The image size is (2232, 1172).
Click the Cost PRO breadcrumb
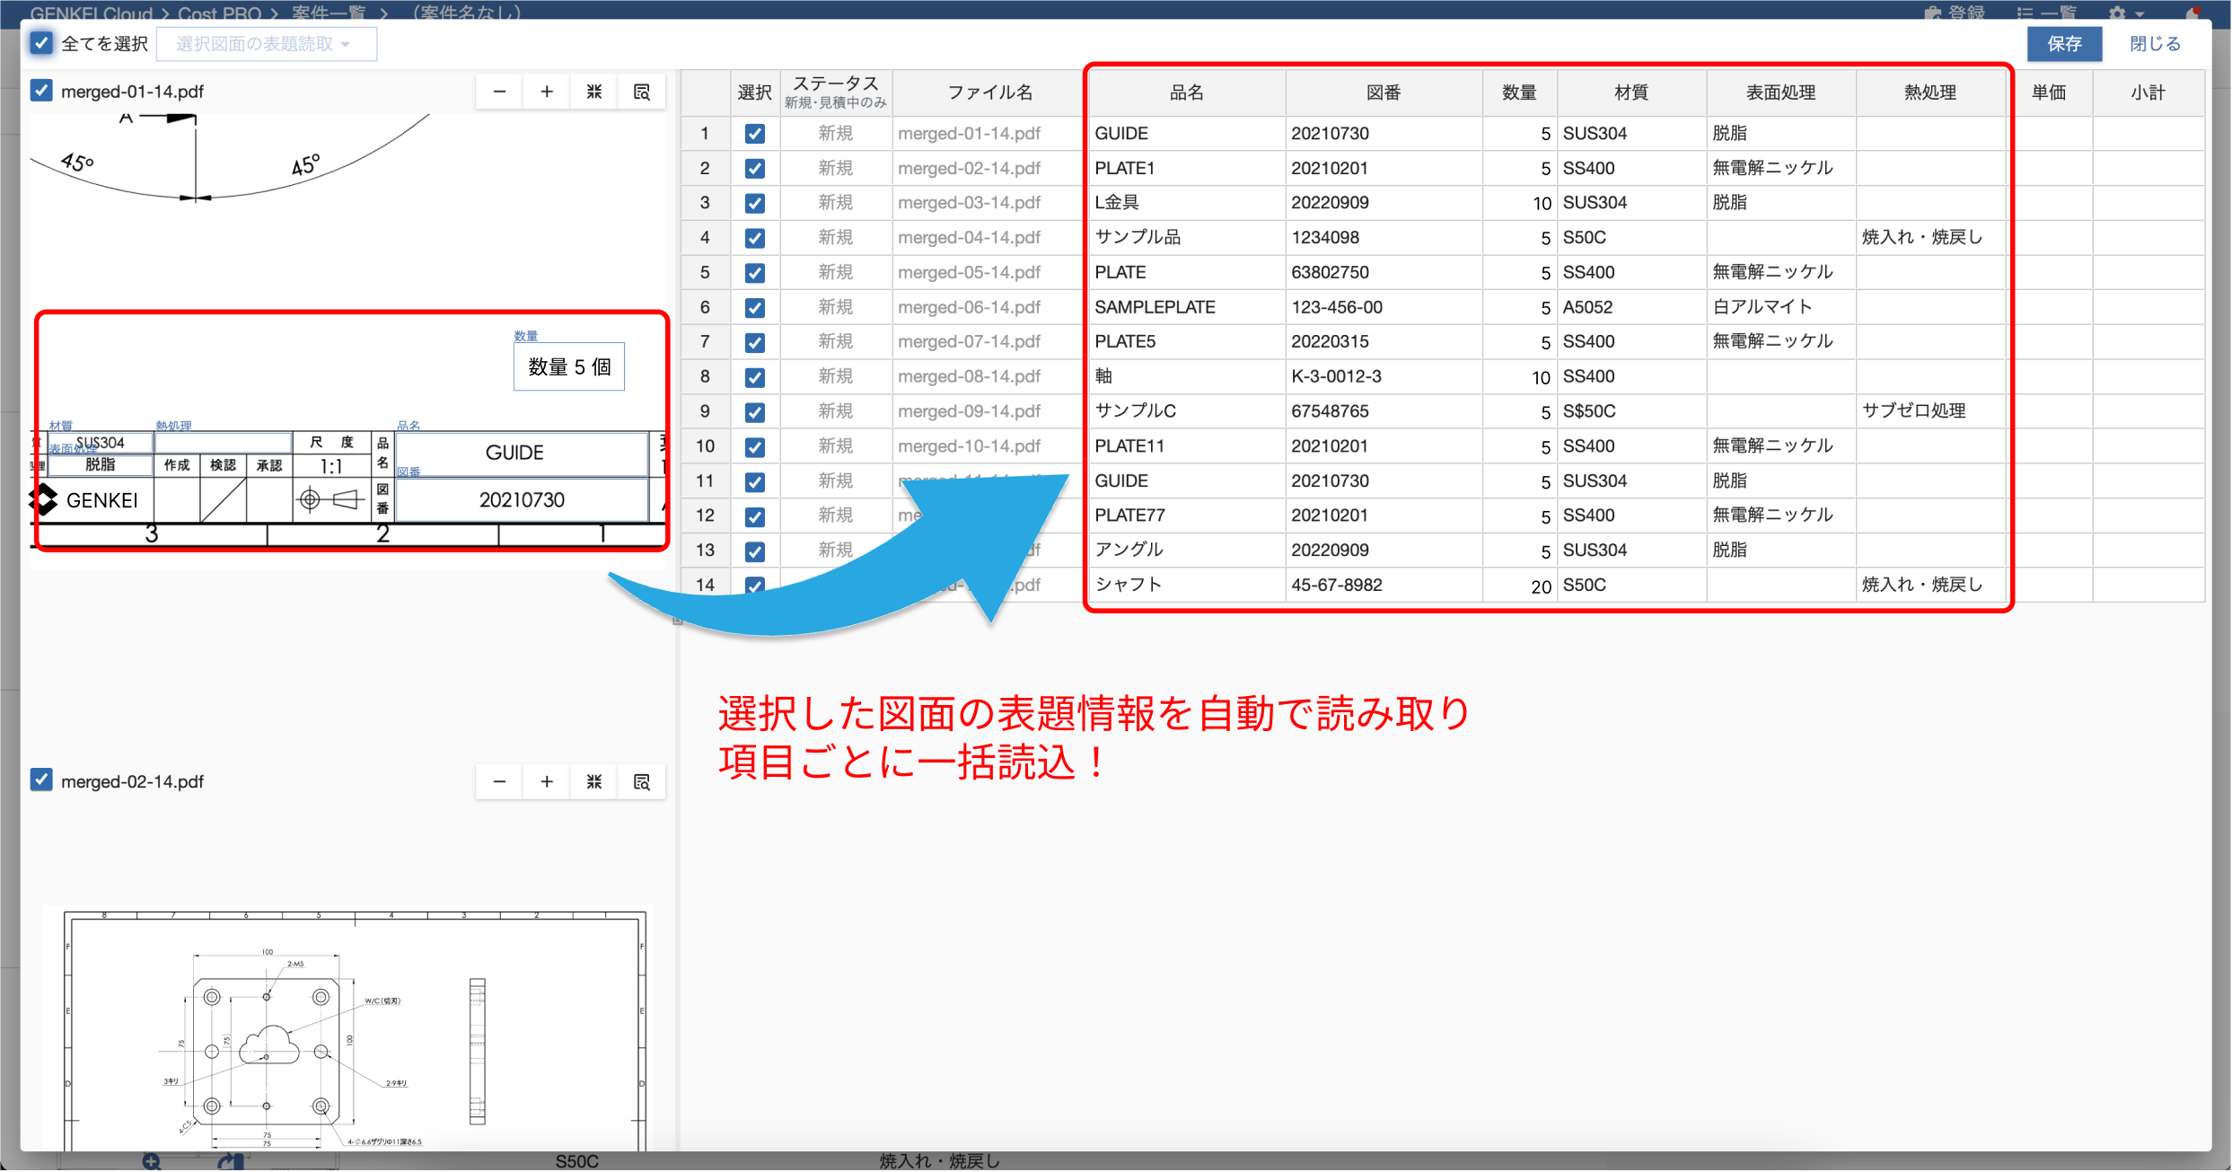(219, 13)
